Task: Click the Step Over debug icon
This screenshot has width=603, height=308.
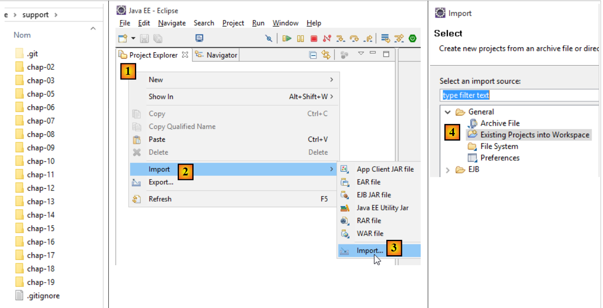Action: (x=354, y=39)
